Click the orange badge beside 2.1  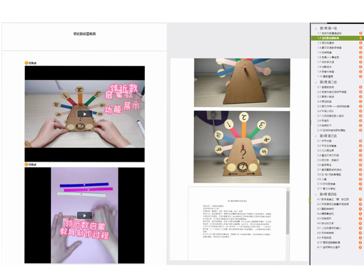tap(360, 87)
